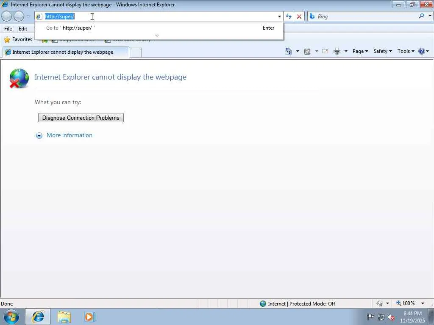The image size is (434, 325).
Task: Click the Home toolbar icon
Action: [x=288, y=51]
